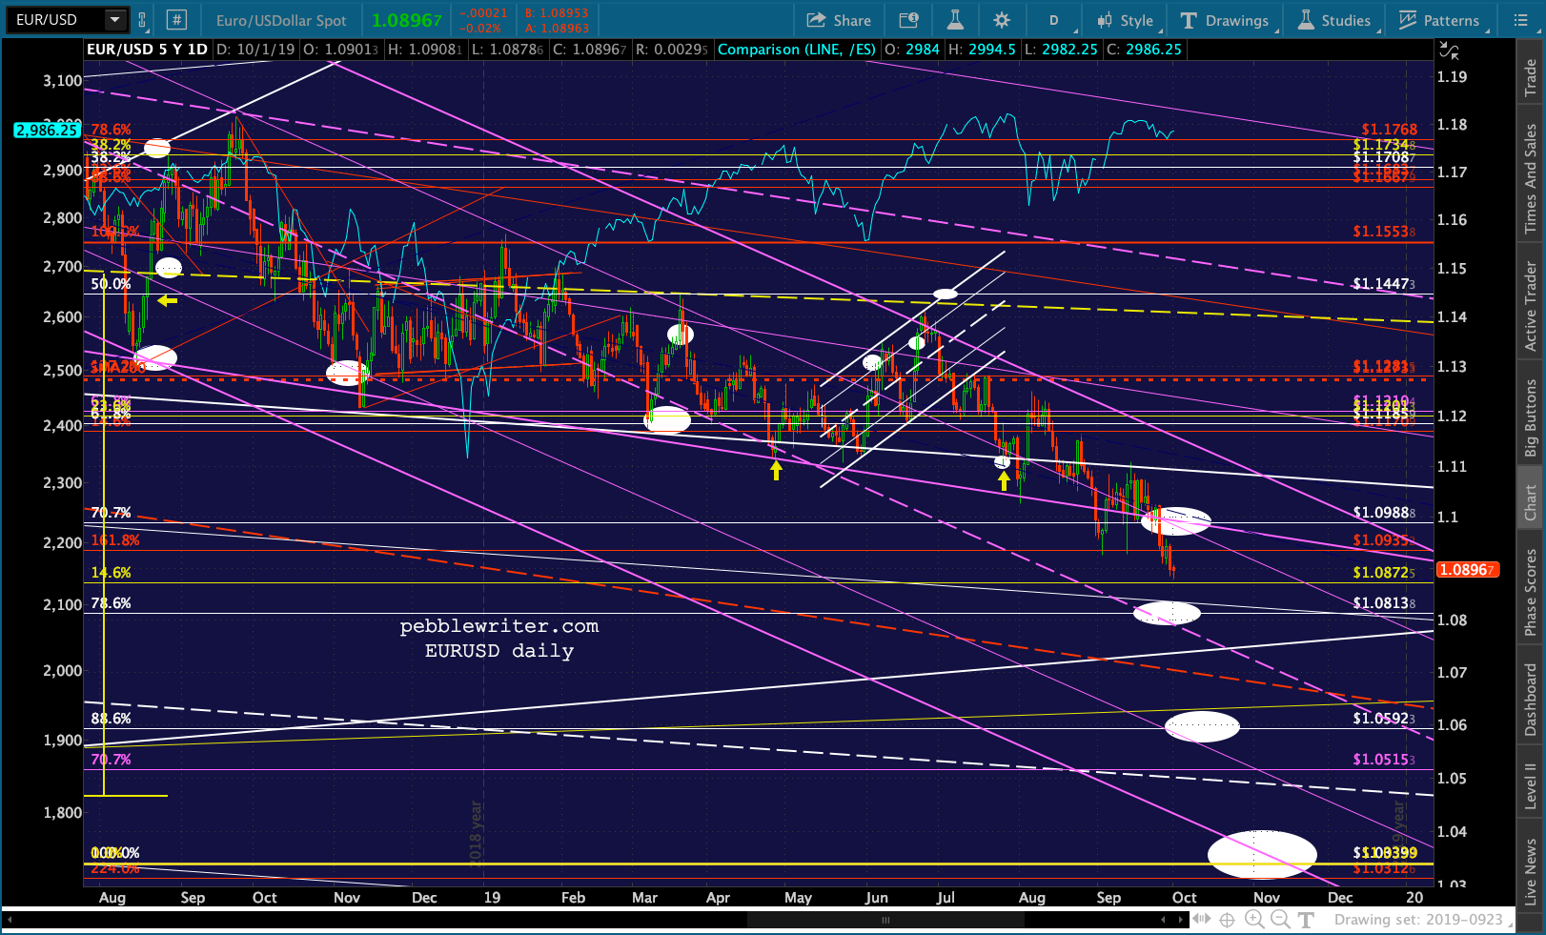Viewport: 1546px width, 935px height.
Task: Open the D timeframe dropdown
Action: tap(1058, 20)
